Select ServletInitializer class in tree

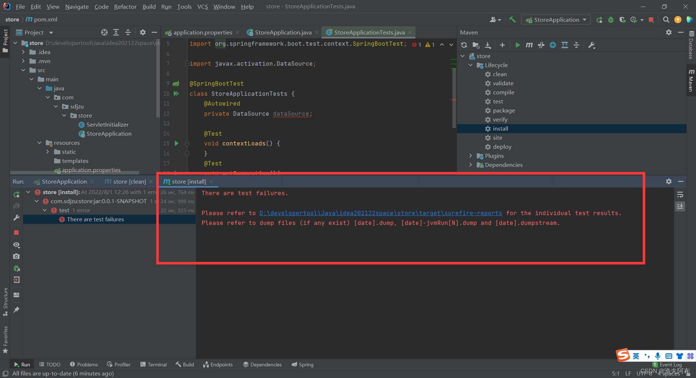pyautogui.click(x=107, y=124)
